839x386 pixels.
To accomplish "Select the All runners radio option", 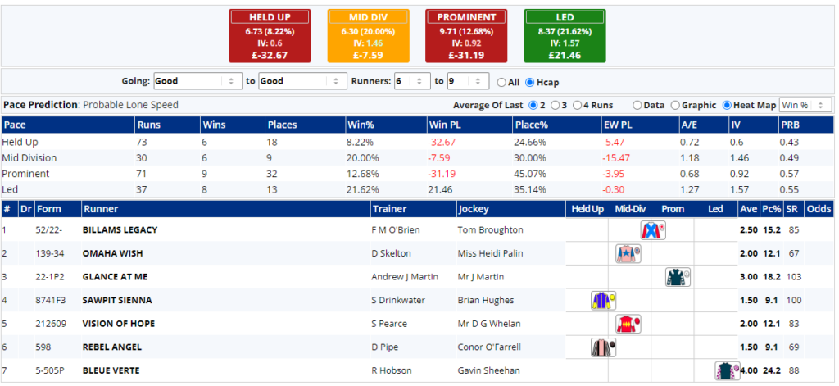I will [501, 82].
